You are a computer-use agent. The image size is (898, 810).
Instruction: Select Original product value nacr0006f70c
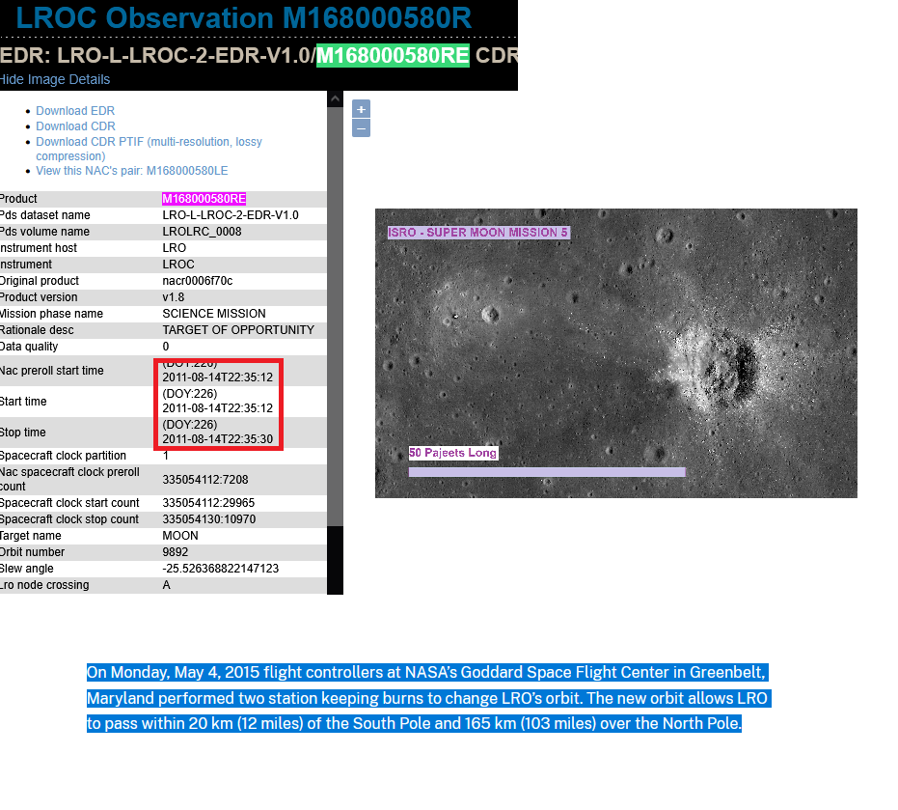click(x=198, y=281)
